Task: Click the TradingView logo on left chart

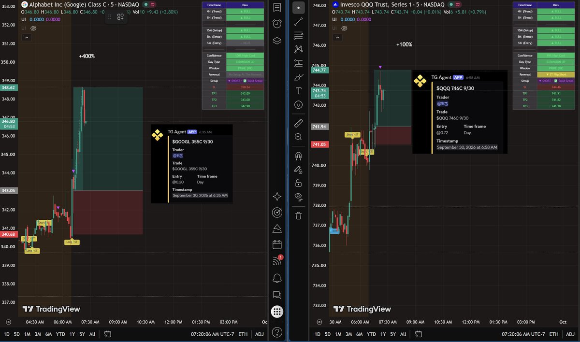Action: click(51, 309)
